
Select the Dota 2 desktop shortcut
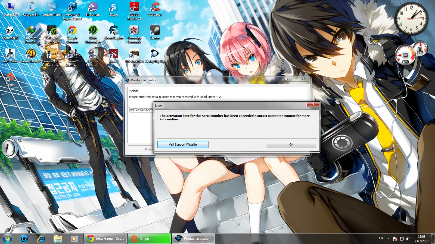114,56
